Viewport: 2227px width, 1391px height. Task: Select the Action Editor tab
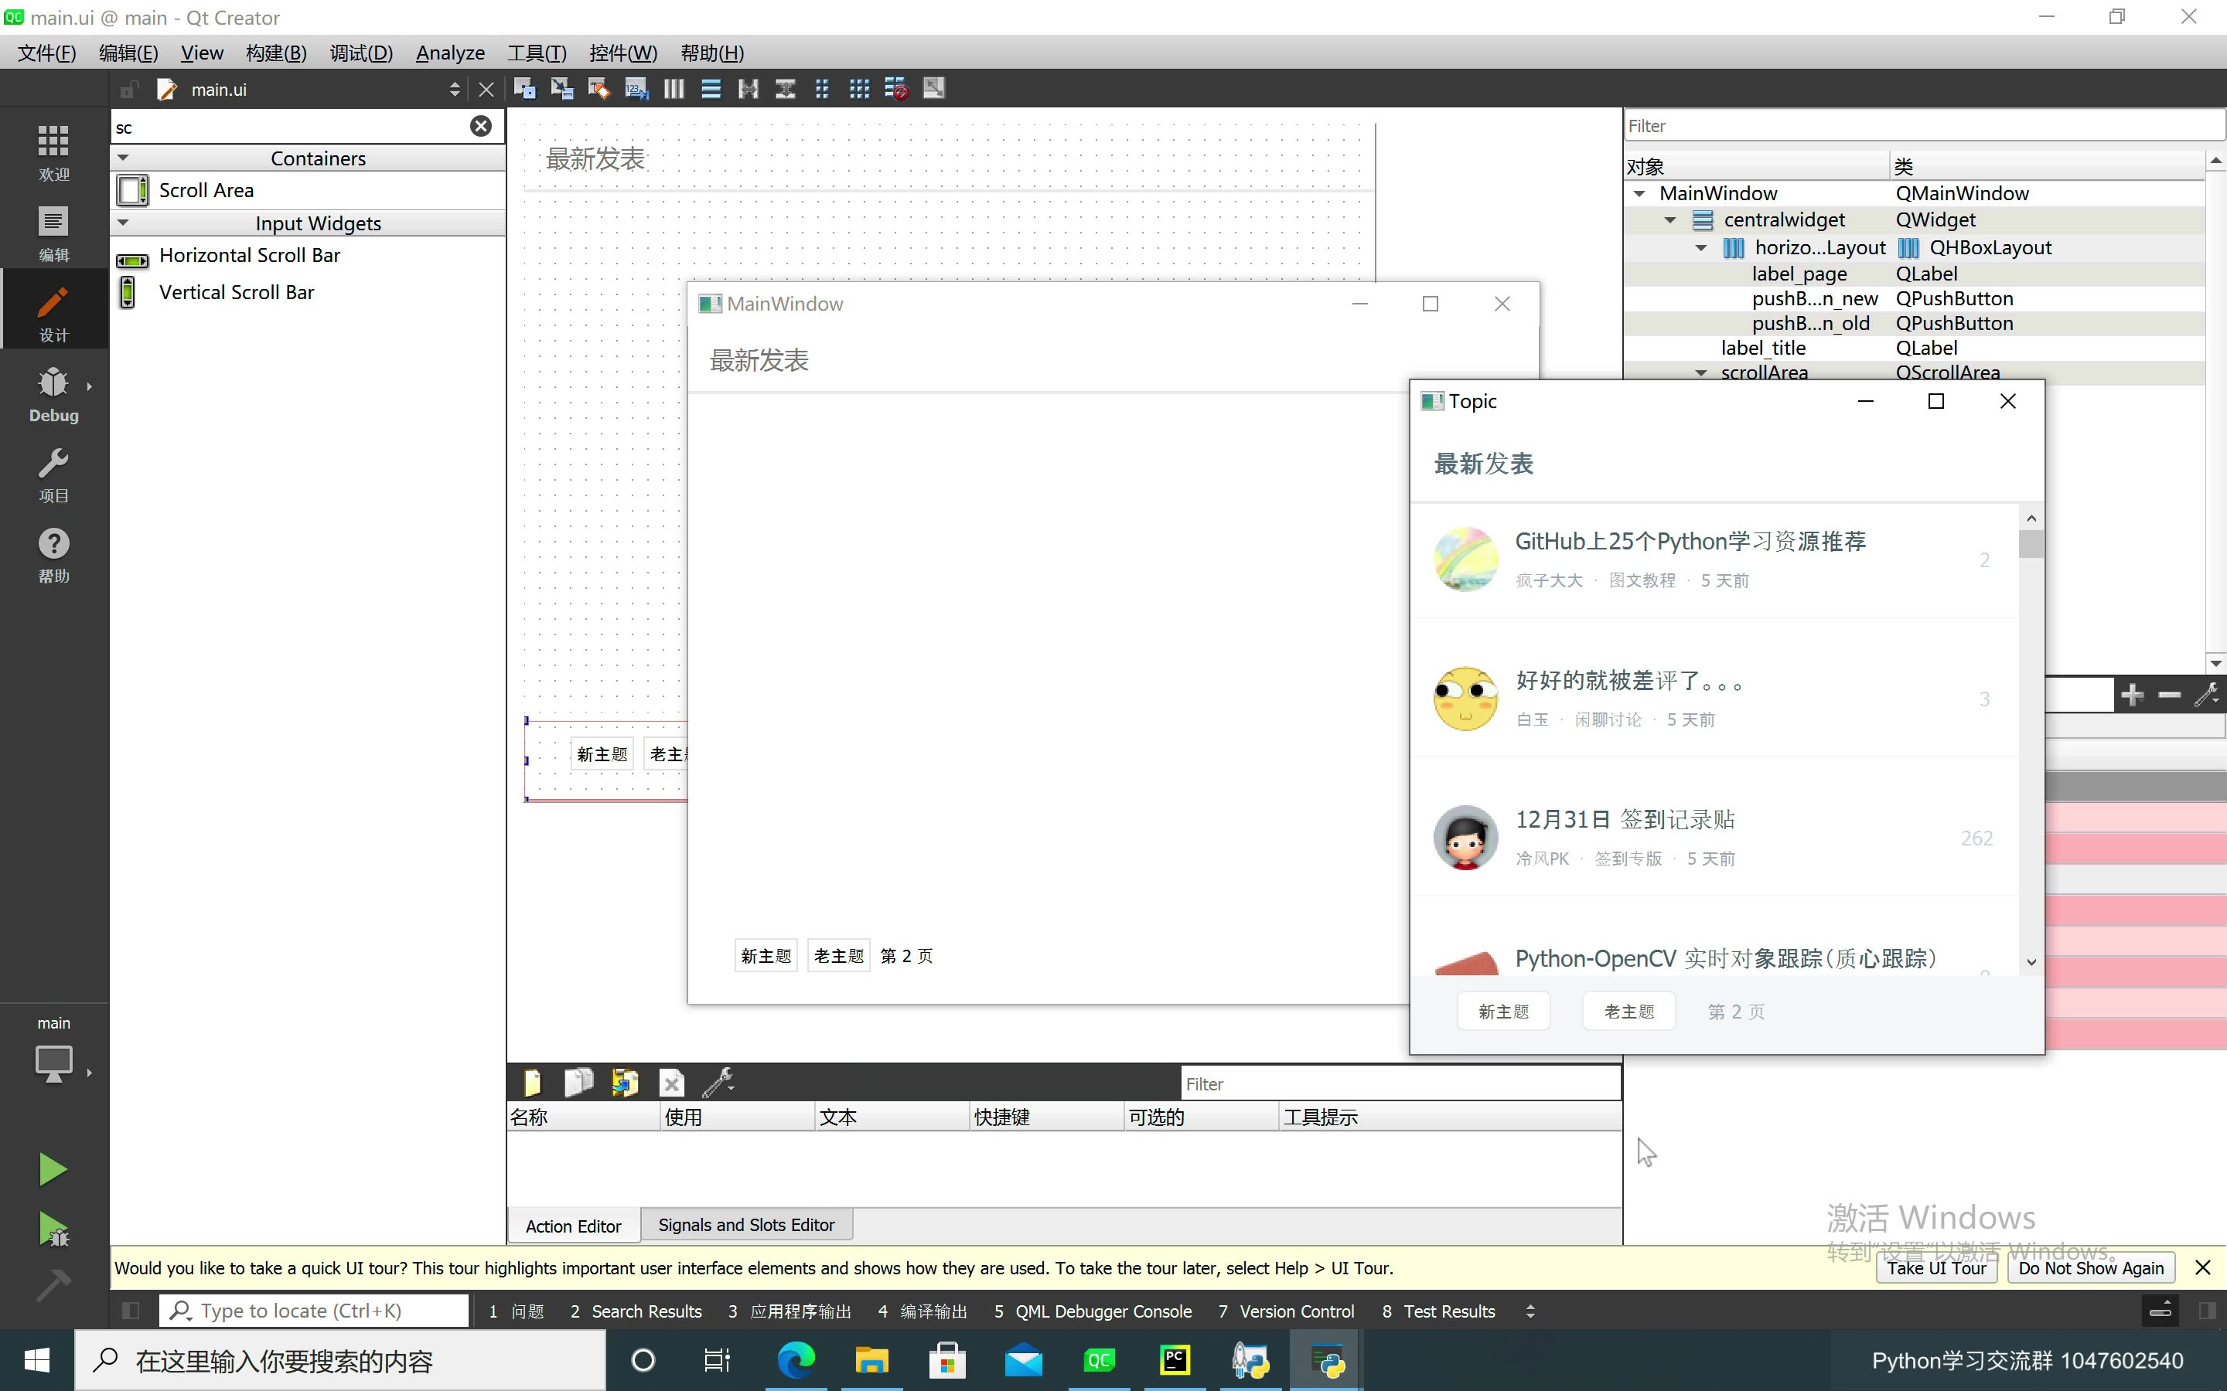[x=573, y=1226]
